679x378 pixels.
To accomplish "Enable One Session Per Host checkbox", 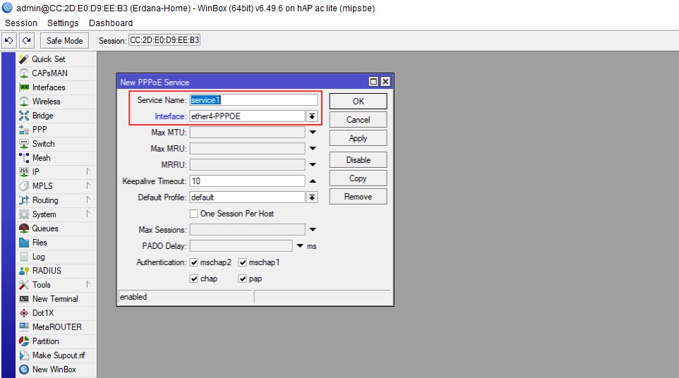I will click(194, 214).
